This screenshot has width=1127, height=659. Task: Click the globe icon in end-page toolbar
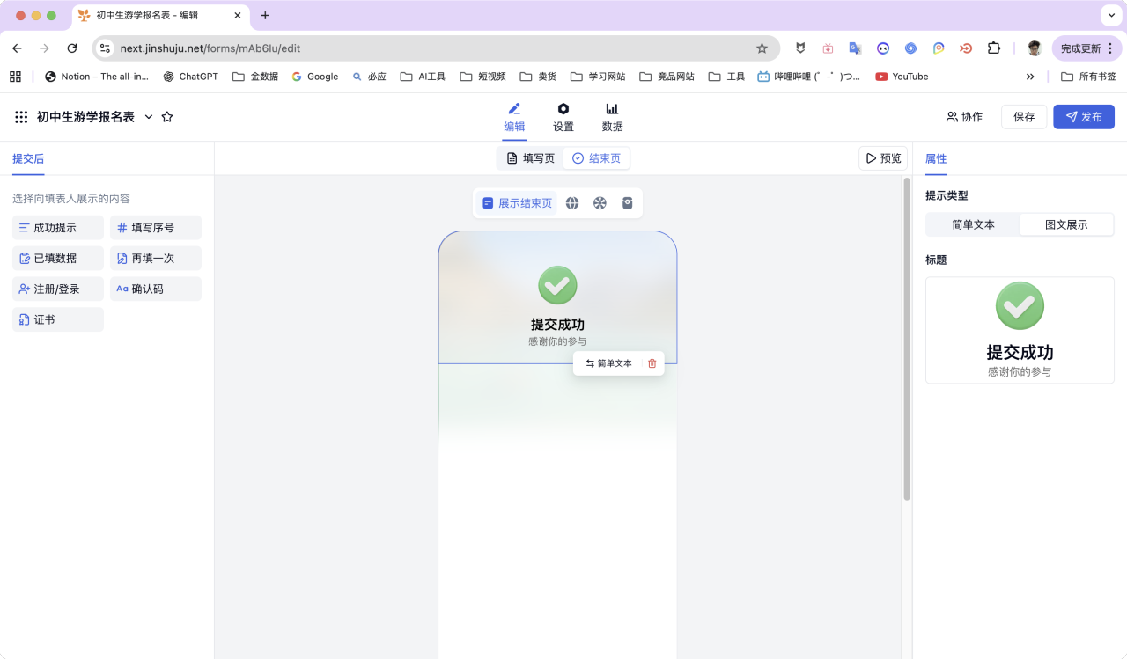(x=572, y=203)
